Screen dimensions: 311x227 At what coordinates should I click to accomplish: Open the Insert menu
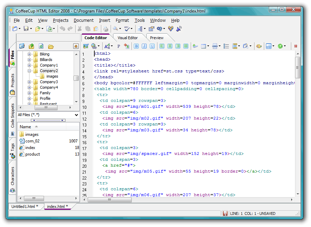click(105, 20)
